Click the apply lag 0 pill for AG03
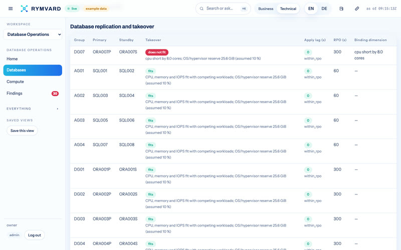401x250 pixels. [308, 120]
